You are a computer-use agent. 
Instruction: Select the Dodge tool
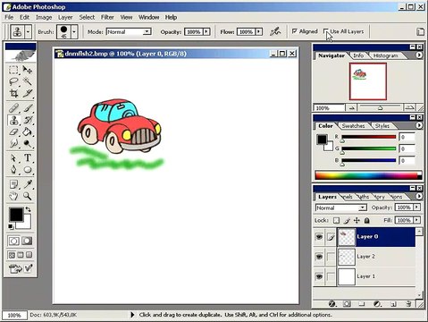click(x=28, y=143)
